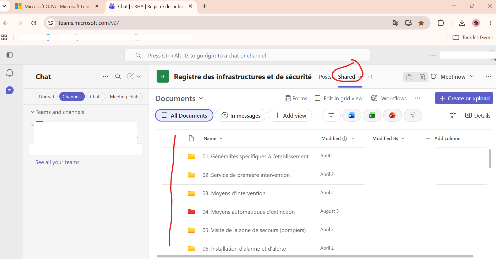Image resolution: width=496 pixels, height=259 pixels.
Task: Switch to Microsoft Q&A browser tab
Action: click(x=57, y=6)
